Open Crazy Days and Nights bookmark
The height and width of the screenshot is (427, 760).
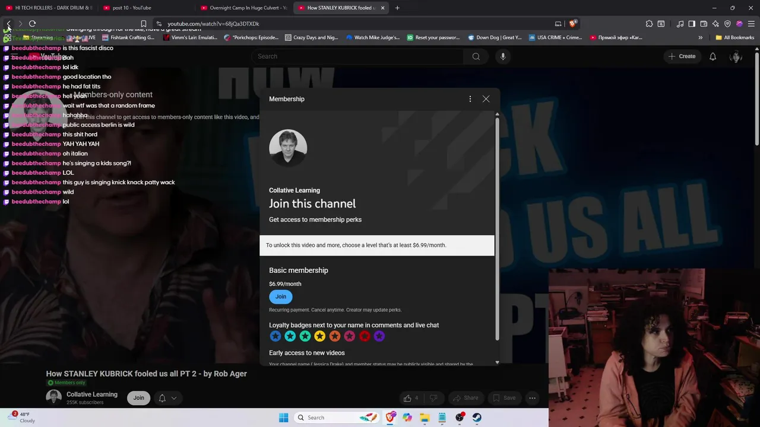click(311, 37)
